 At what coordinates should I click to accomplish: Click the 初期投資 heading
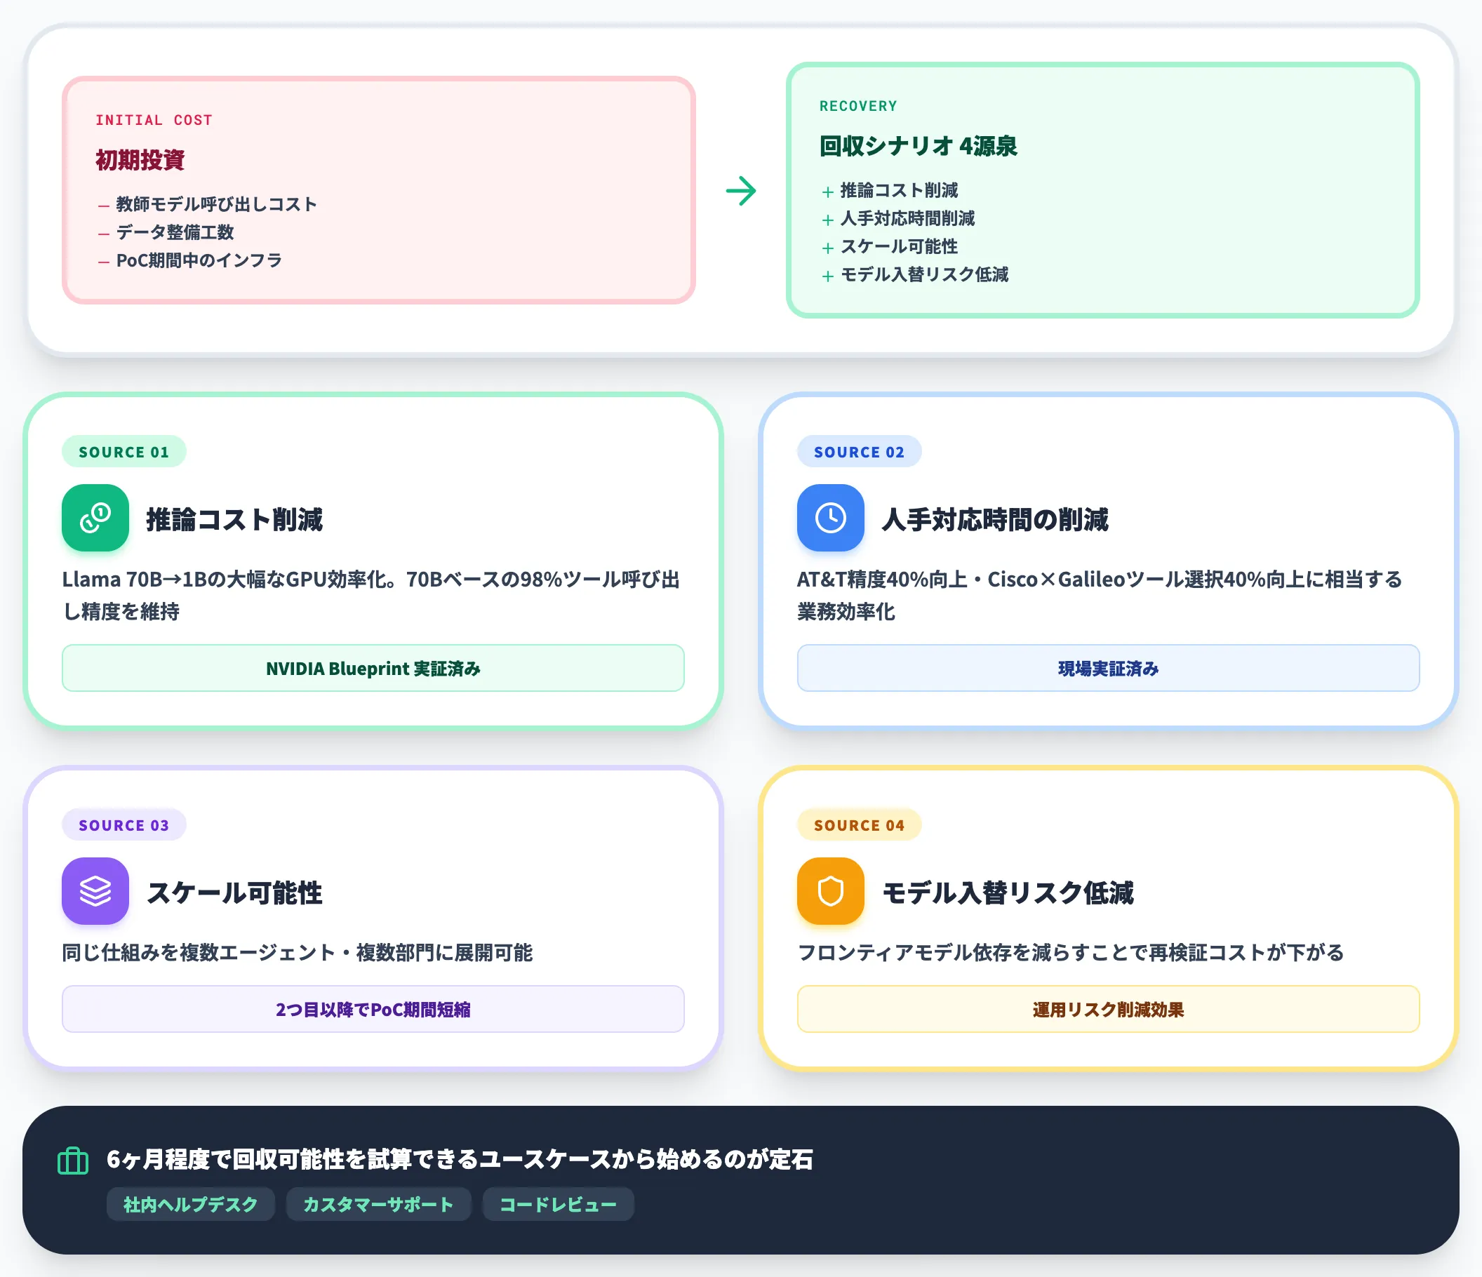(x=140, y=159)
